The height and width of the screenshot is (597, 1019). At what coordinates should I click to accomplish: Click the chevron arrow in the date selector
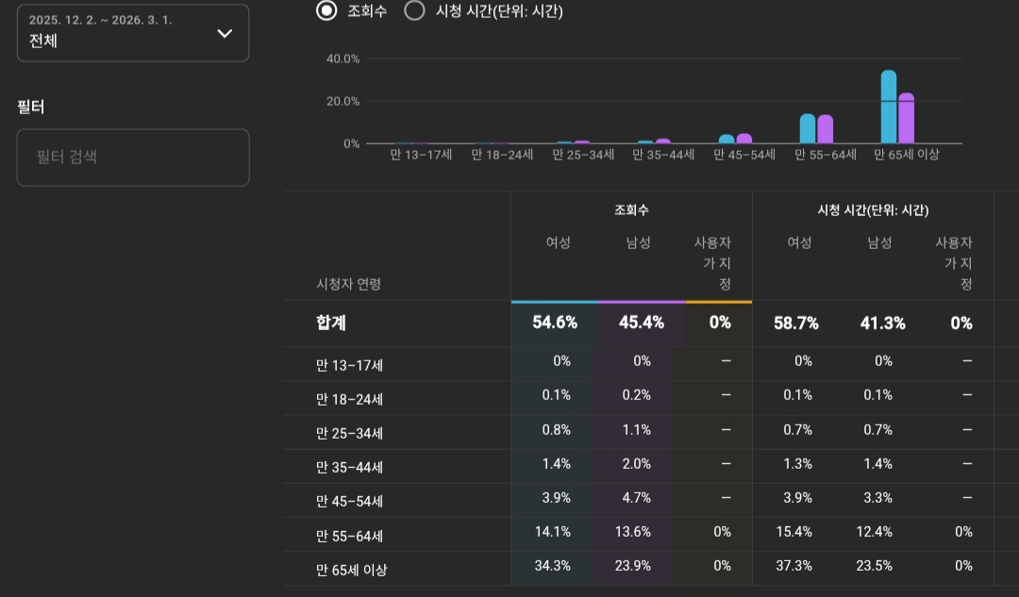pyautogui.click(x=225, y=33)
